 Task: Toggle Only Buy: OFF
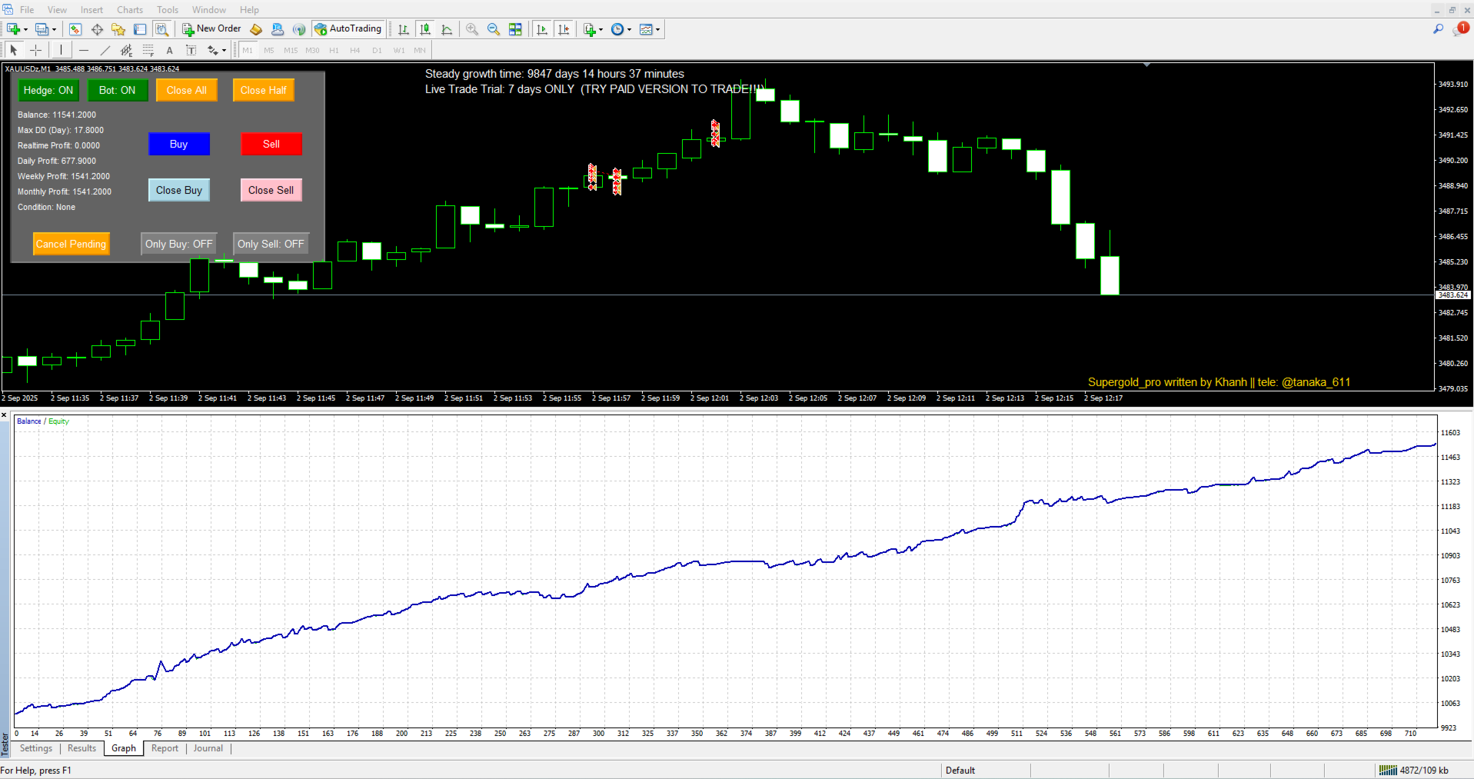coord(178,244)
